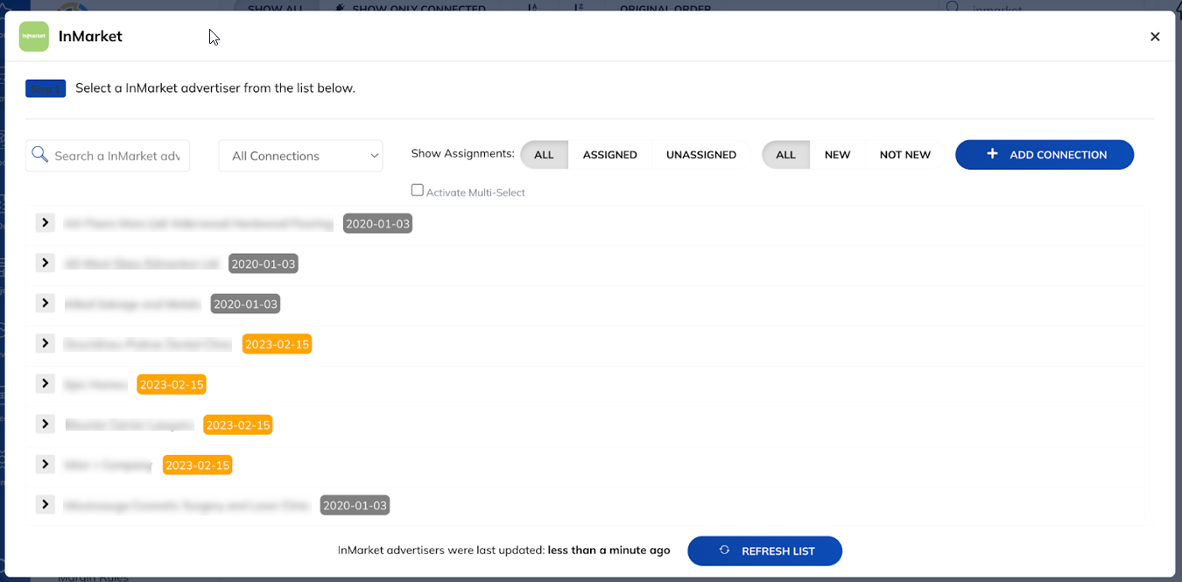
Task: Click the ADD CONNECTION button
Action: click(1045, 155)
